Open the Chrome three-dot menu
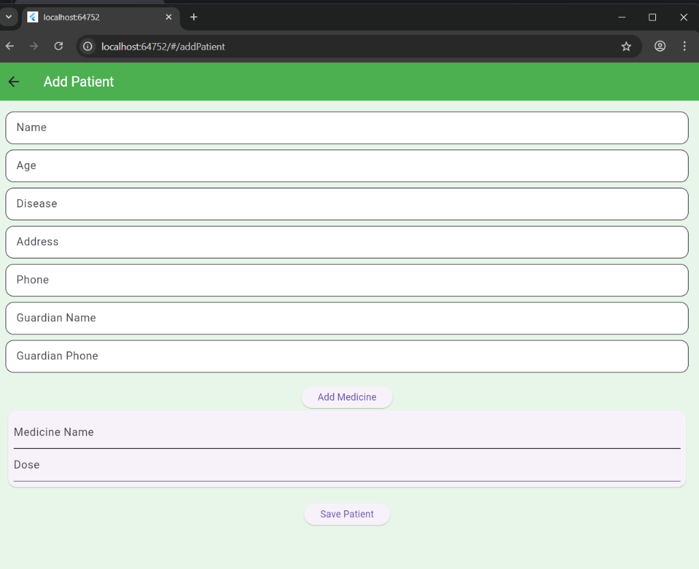 point(684,46)
